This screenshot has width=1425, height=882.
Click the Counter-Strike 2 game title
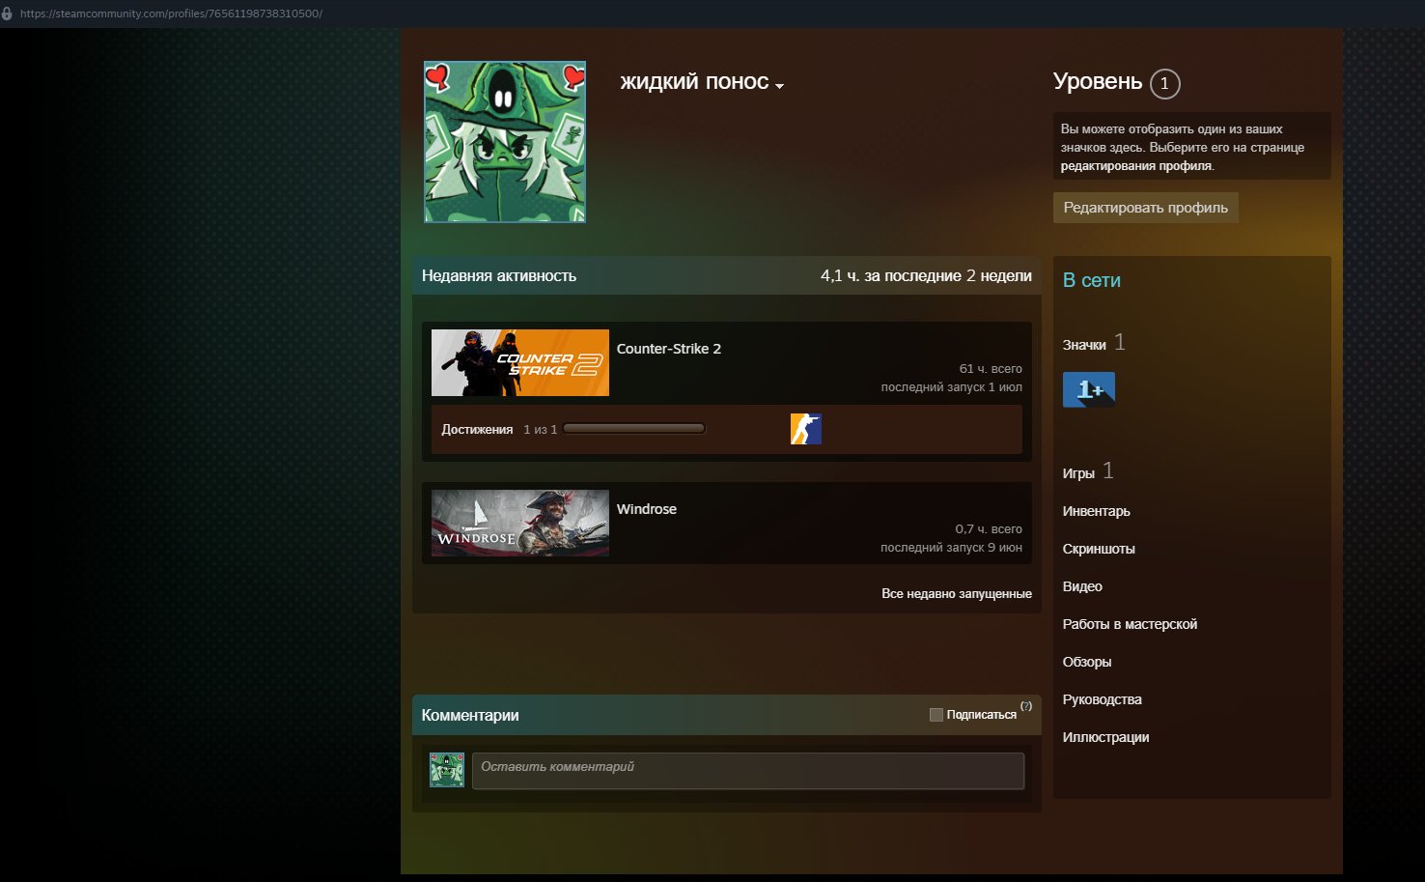pos(669,349)
